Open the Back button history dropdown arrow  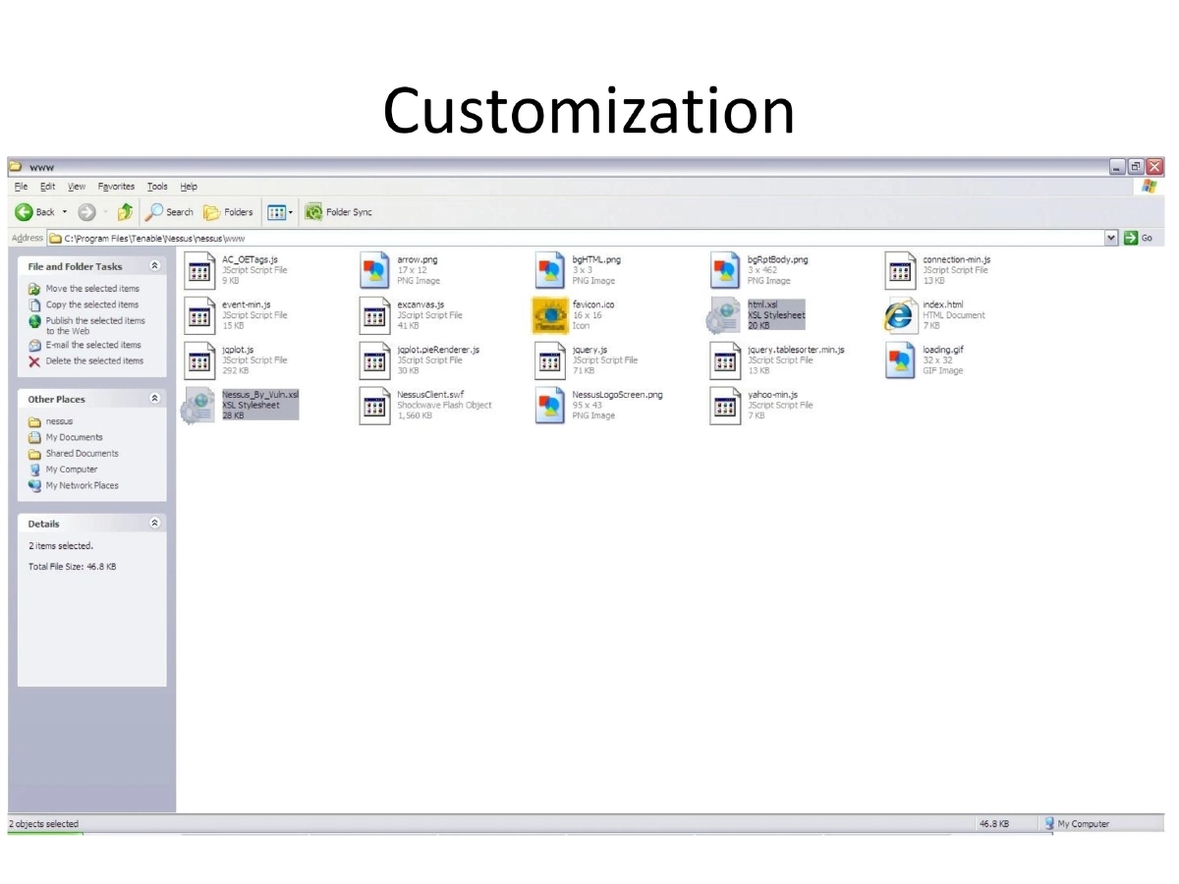(x=65, y=212)
